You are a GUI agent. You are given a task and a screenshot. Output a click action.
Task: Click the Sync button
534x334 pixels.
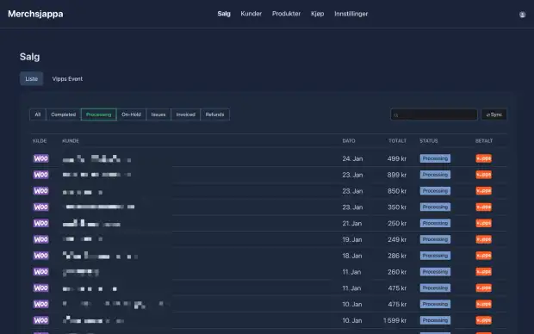click(x=494, y=114)
